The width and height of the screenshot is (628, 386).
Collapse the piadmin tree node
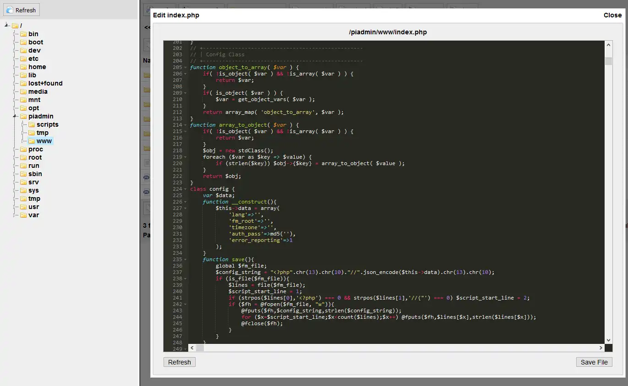[15, 116]
